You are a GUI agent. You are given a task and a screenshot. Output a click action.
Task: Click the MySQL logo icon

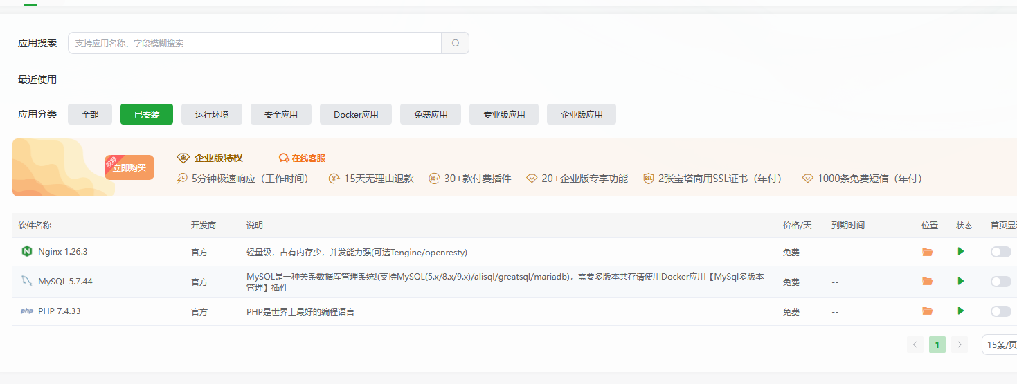[x=27, y=281]
